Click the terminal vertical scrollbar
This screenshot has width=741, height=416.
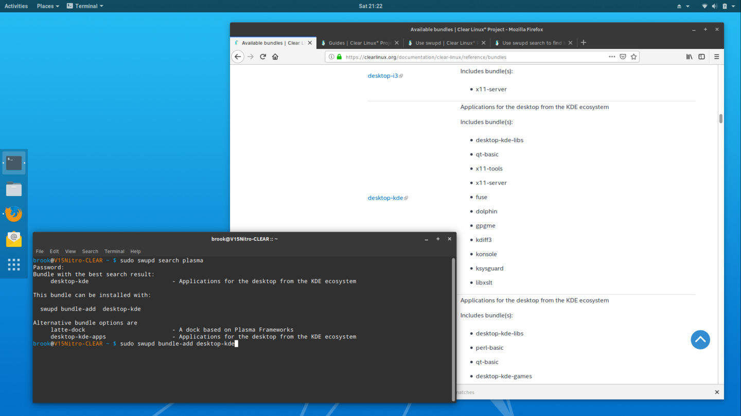click(x=453, y=329)
